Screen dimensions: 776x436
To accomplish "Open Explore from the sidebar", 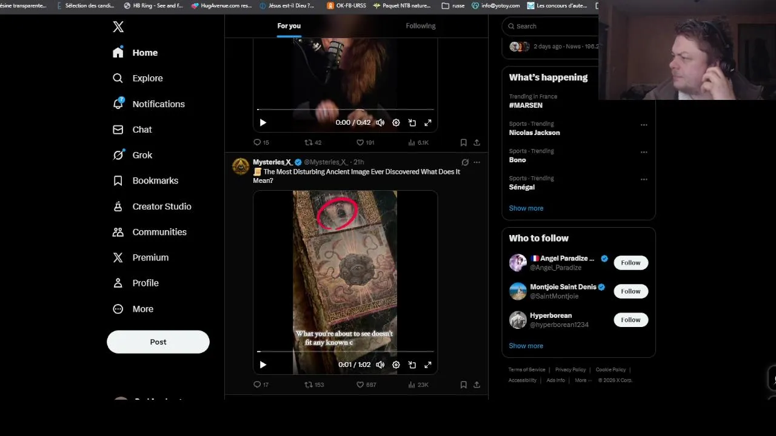I will pyautogui.click(x=138, y=78).
